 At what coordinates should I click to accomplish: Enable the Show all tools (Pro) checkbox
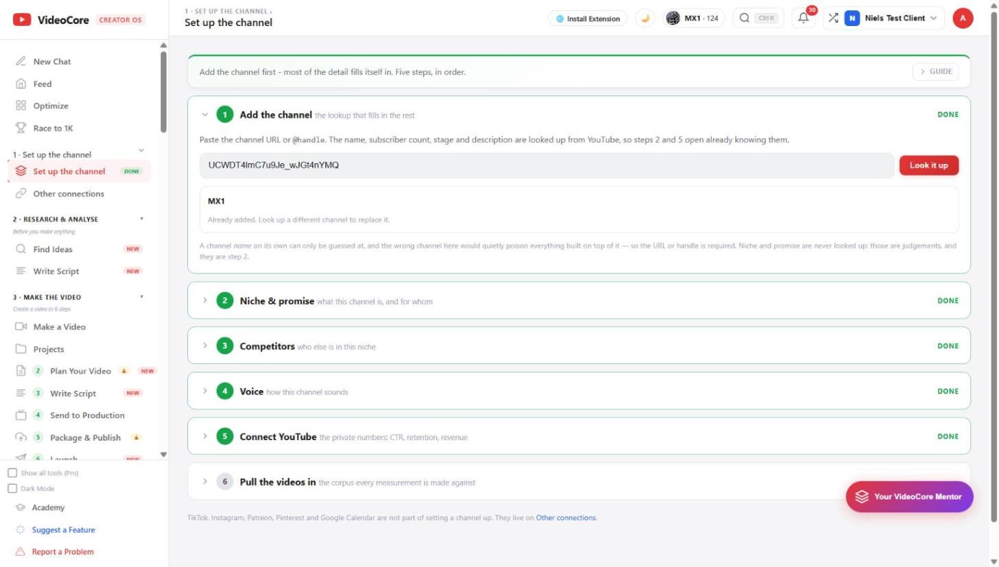[12, 473]
